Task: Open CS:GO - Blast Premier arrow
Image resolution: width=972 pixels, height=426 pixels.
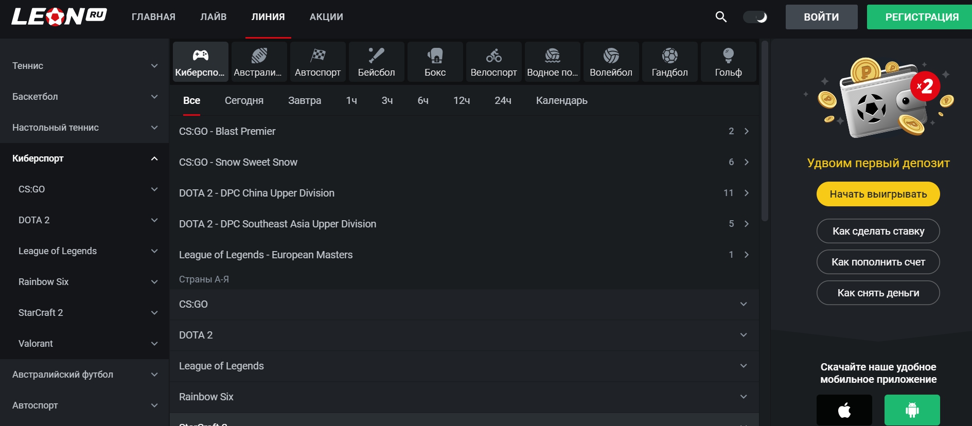Action: point(747,131)
